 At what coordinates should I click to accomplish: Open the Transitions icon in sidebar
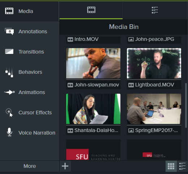click(9, 52)
